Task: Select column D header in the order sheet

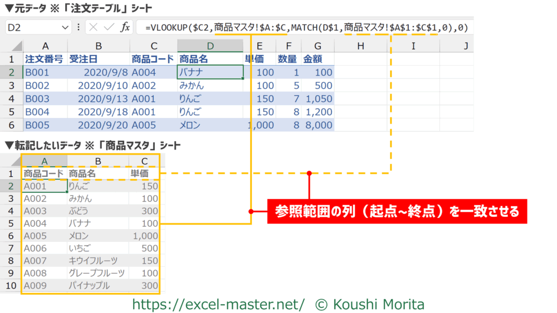Action: 210,46
